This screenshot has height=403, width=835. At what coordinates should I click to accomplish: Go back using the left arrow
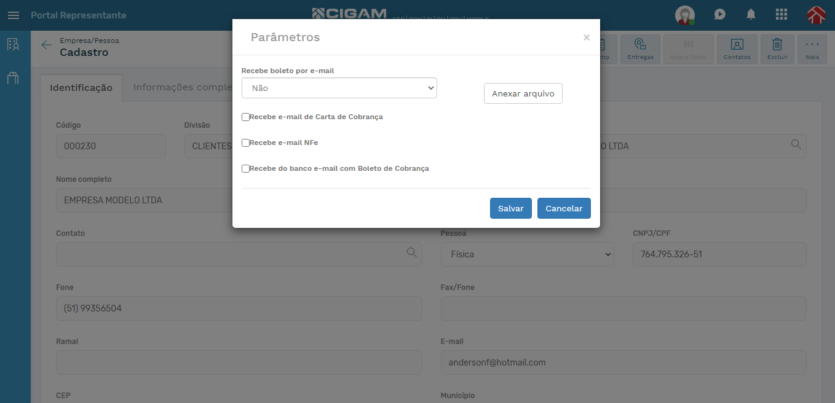tap(46, 45)
